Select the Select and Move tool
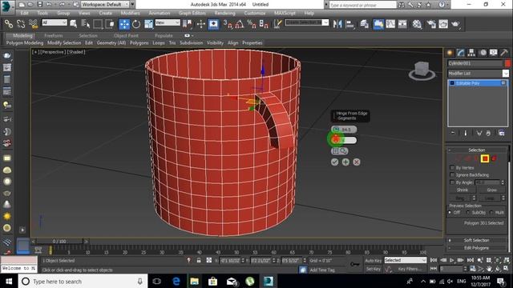 click(x=124, y=24)
